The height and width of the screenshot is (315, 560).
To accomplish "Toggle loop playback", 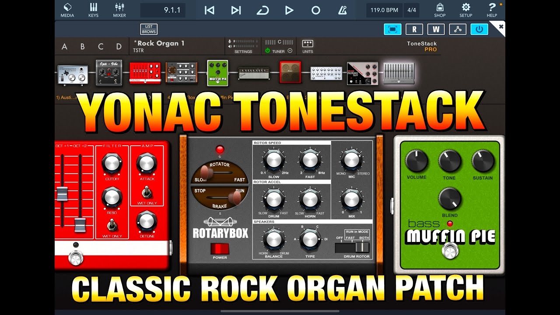I will [x=262, y=10].
